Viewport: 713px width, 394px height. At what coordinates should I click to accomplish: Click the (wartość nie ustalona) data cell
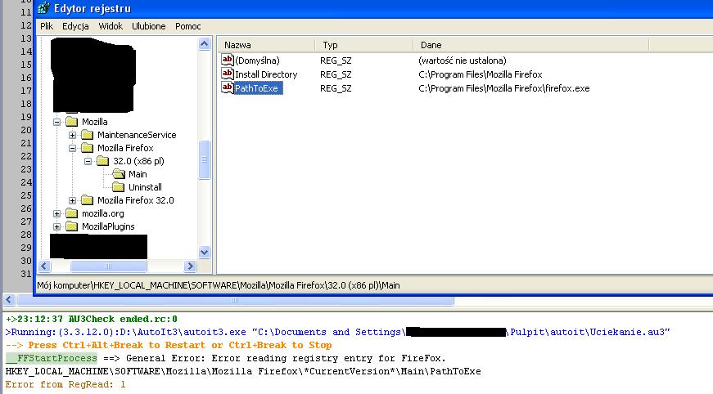[x=462, y=60]
